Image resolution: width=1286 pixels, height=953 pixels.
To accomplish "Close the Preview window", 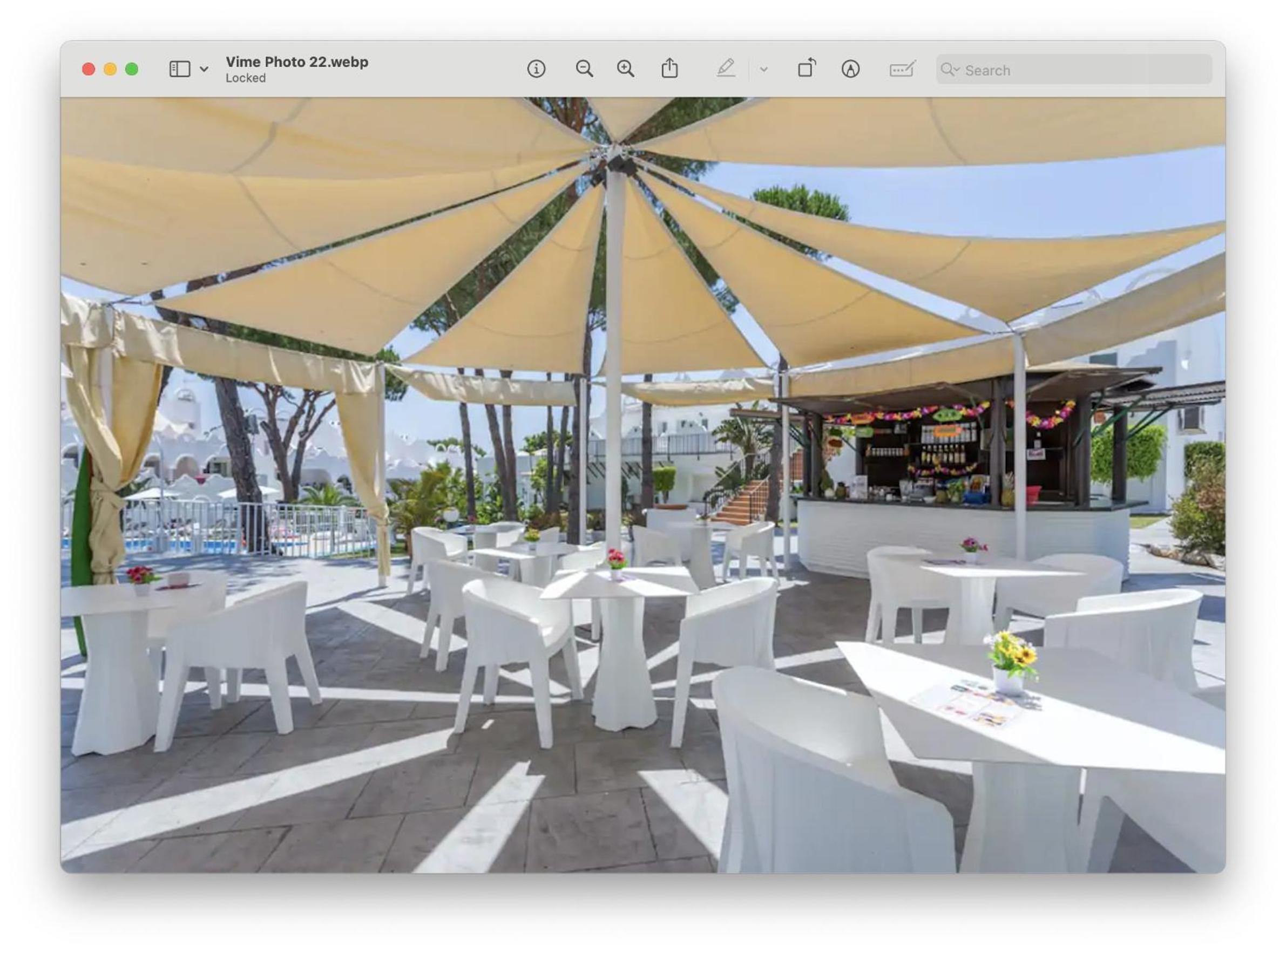I will click(89, 69).
